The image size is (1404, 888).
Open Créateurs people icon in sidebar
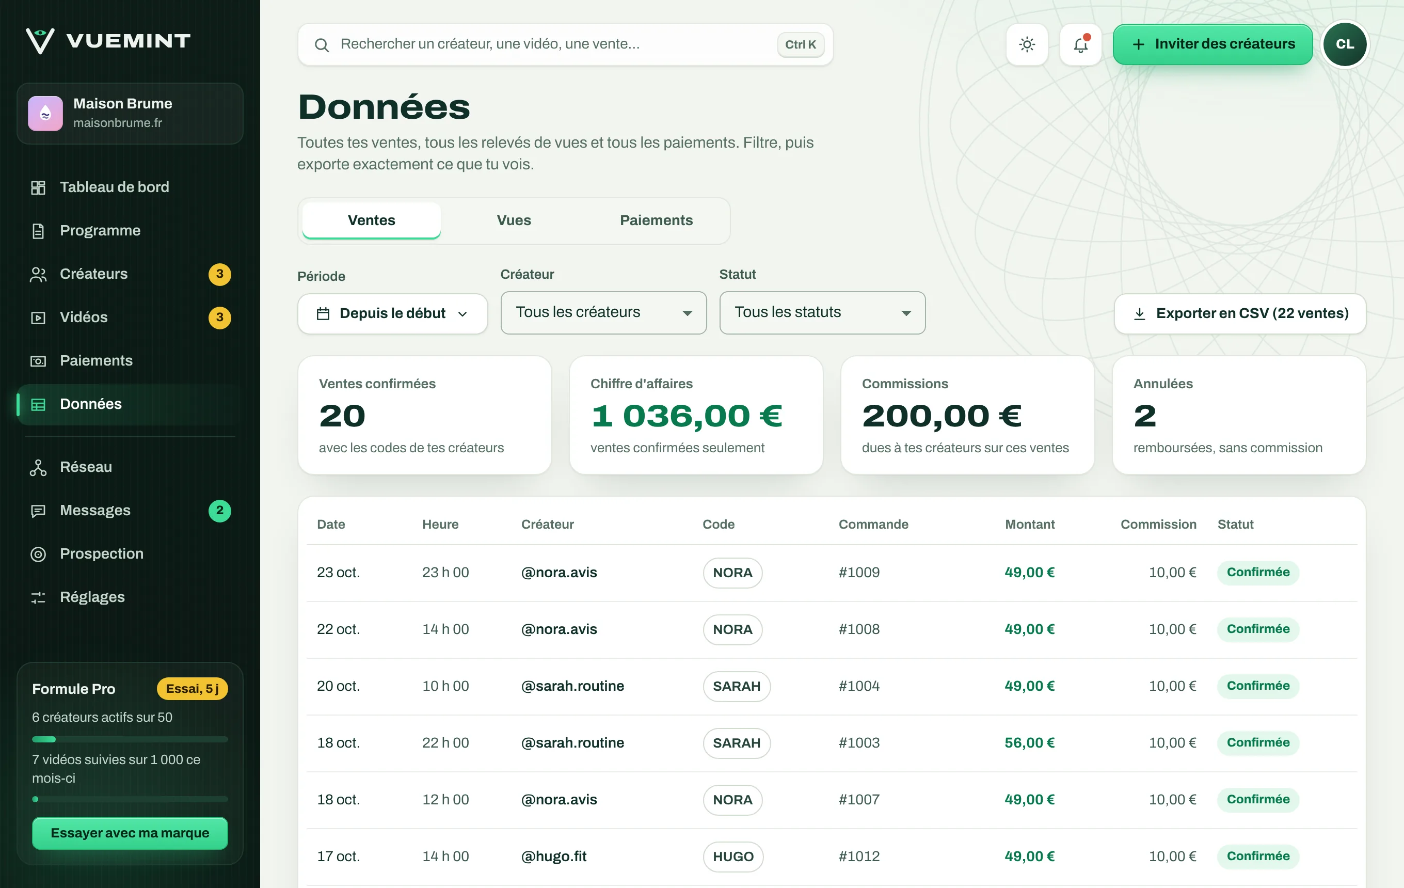(38, 274)
